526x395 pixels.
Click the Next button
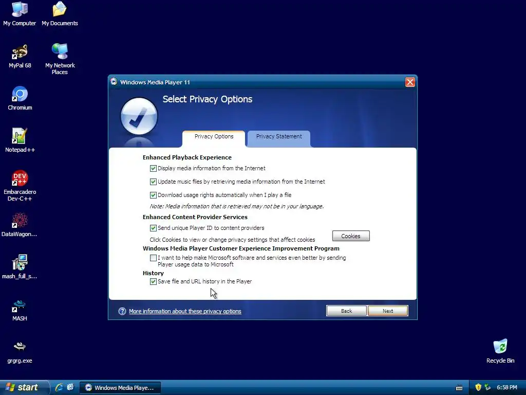click(x=388, y=311)
